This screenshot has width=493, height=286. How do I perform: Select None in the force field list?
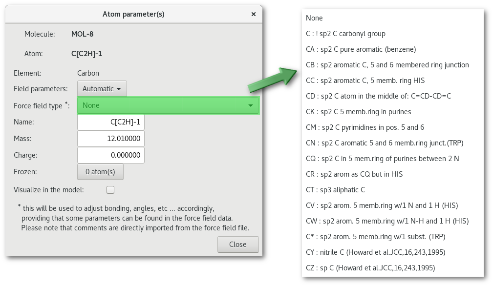315,18
